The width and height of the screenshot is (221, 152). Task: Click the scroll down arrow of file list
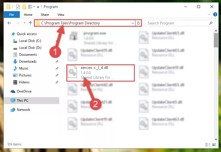216,139
